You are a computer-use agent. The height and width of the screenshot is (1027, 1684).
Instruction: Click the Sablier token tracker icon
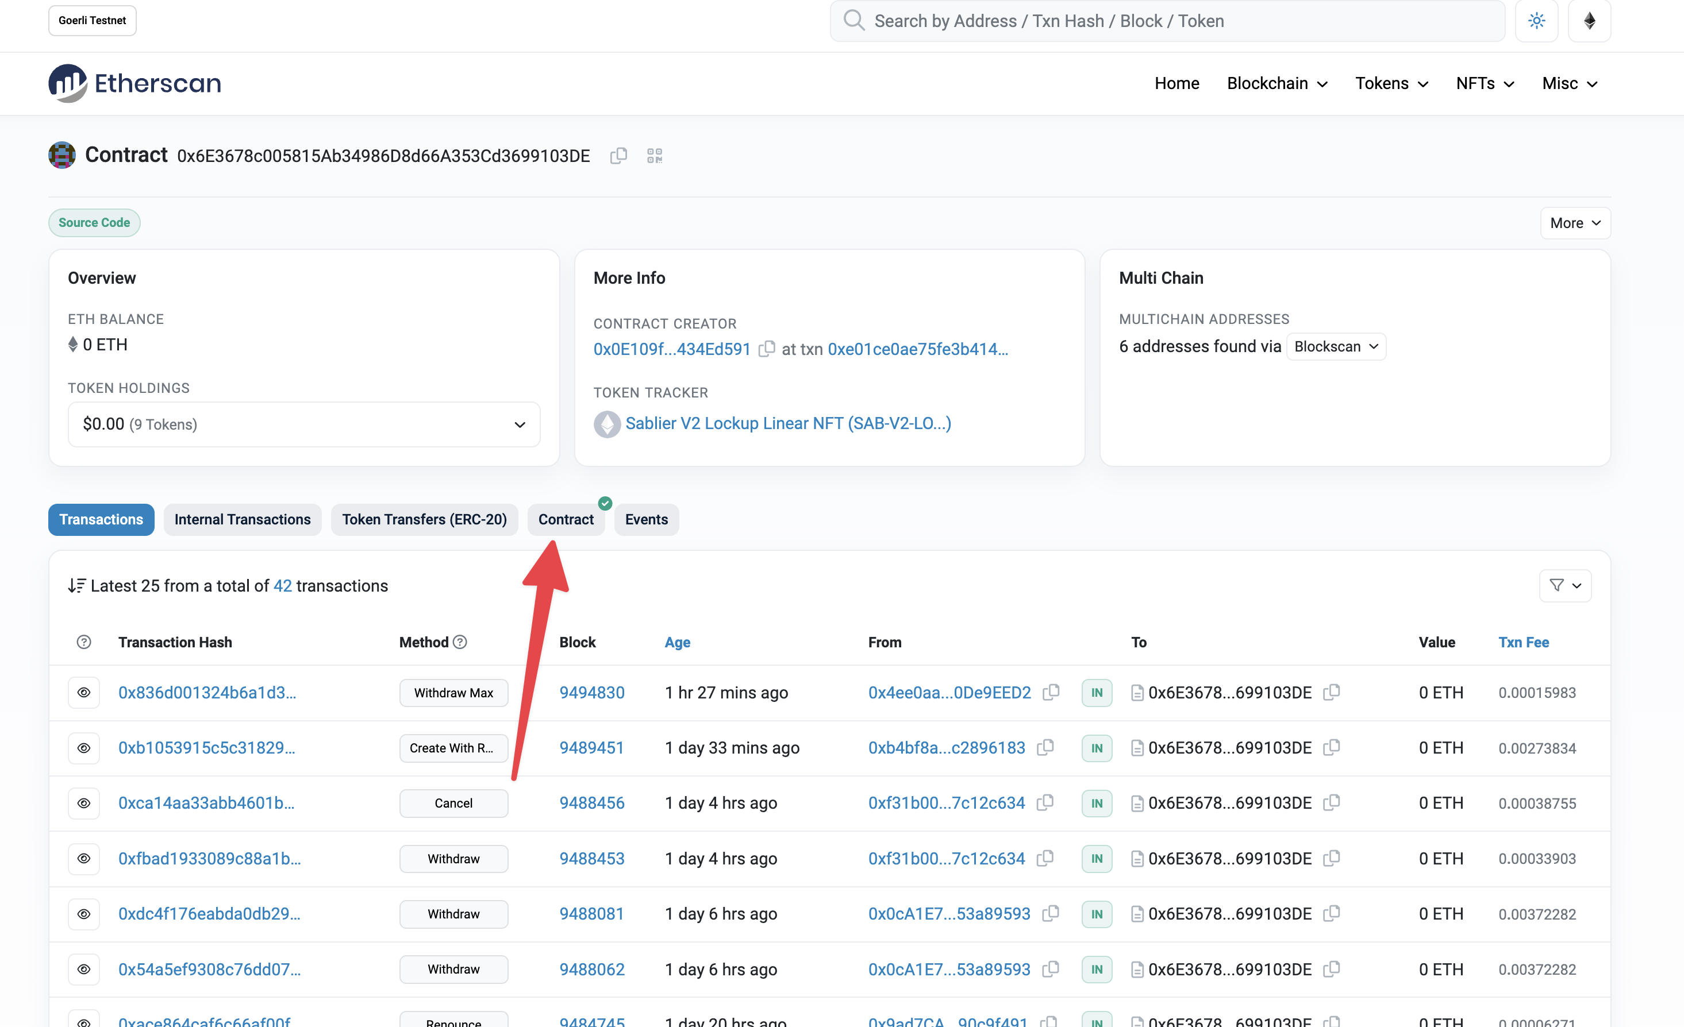tap(607, 423)
